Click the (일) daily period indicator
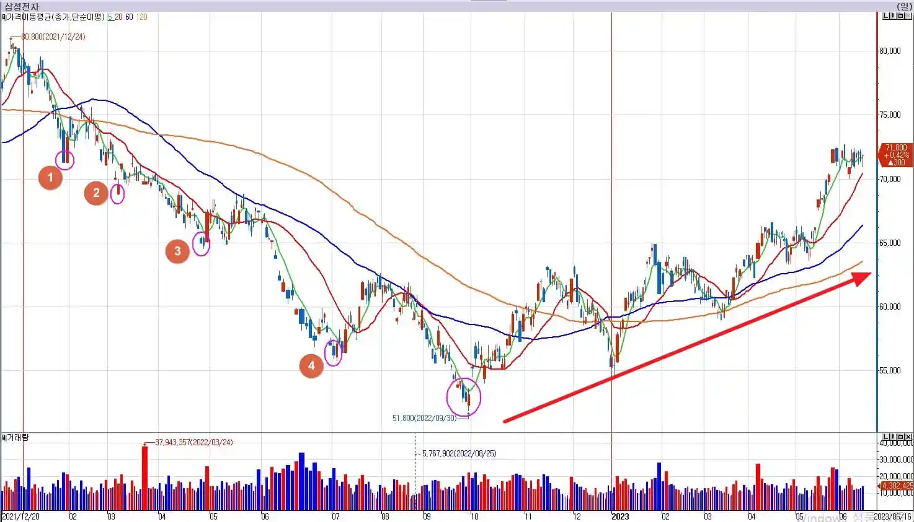The height and width of the screenshot is (522, 914). (x=905, y=6)
